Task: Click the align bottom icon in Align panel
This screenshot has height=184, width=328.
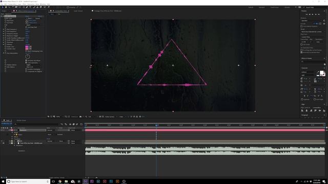Action: click(x=324, y=111)
